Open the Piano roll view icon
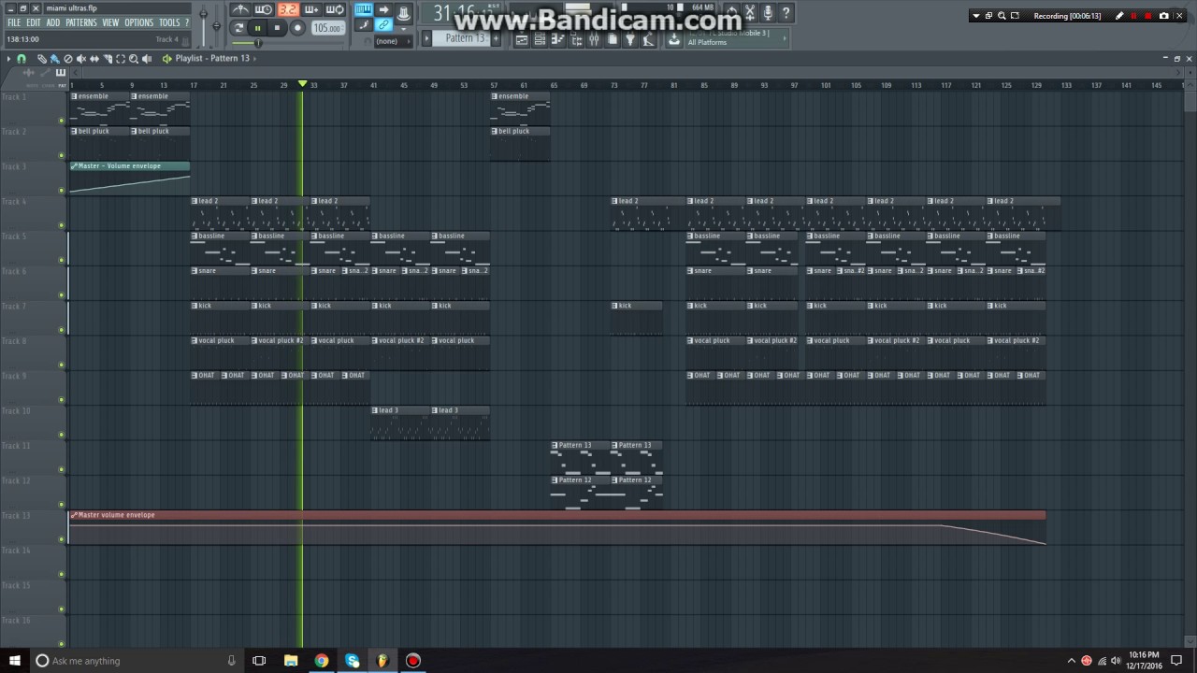This screenshot has width=1197, height=673. pyautogui.click(x=557, y=39)
